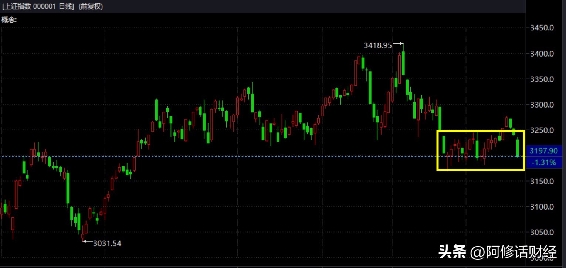
Task: Select the (前复权) price adjustment label
Action: [91, 6]
